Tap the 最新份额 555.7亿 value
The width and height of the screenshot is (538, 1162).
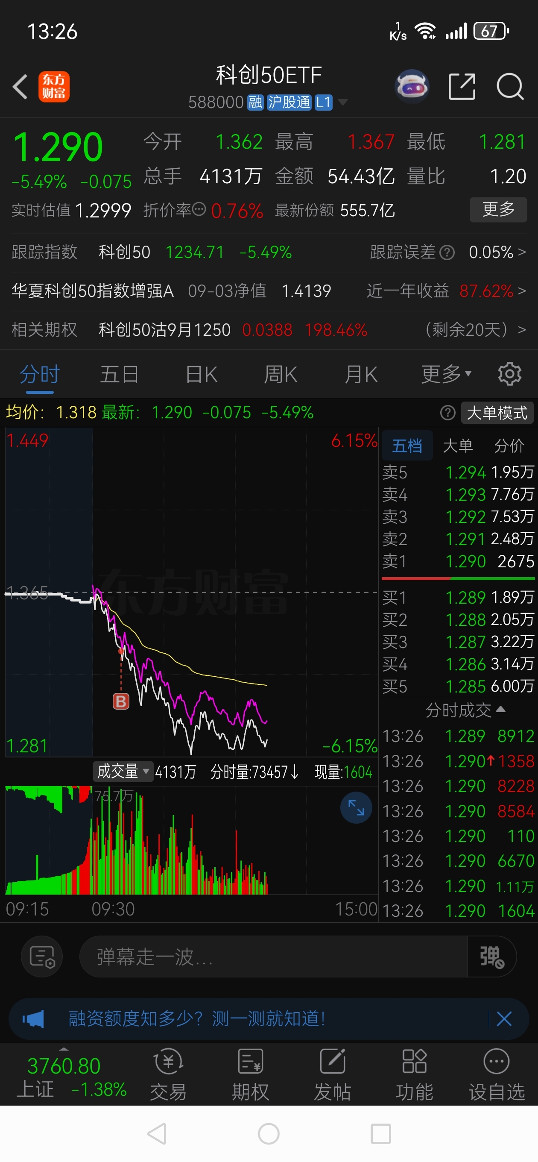pyautogui.click(x=368, y=210)
